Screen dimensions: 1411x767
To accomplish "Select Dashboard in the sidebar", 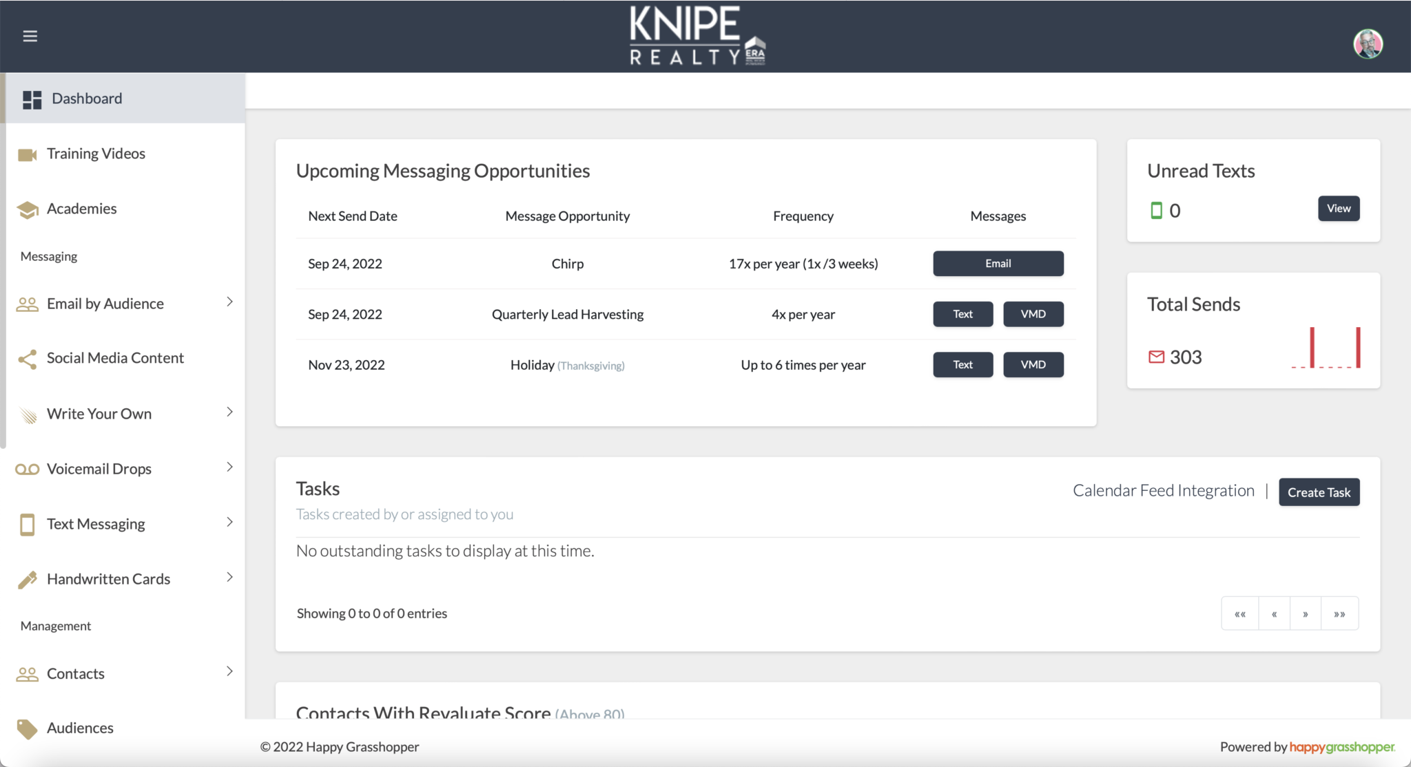I will 87,98.
